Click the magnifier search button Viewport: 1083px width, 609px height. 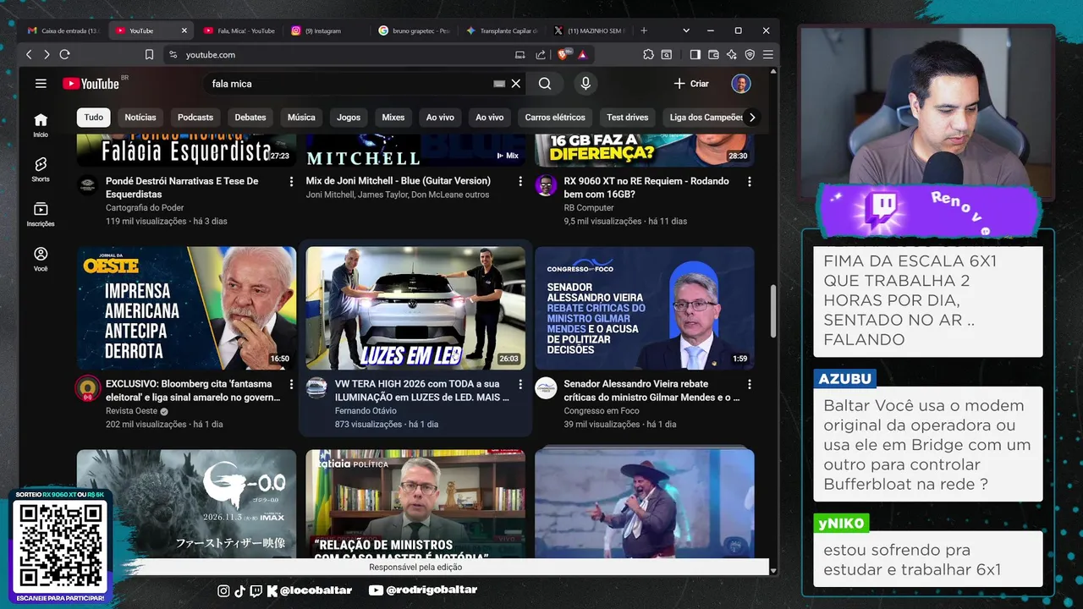[x=545, y=84]
